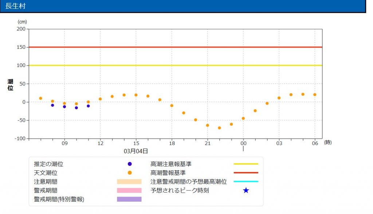Click the yellow high-tide advisory threshold line
This screenshot has height=214, width=373.
coord(175,65)
